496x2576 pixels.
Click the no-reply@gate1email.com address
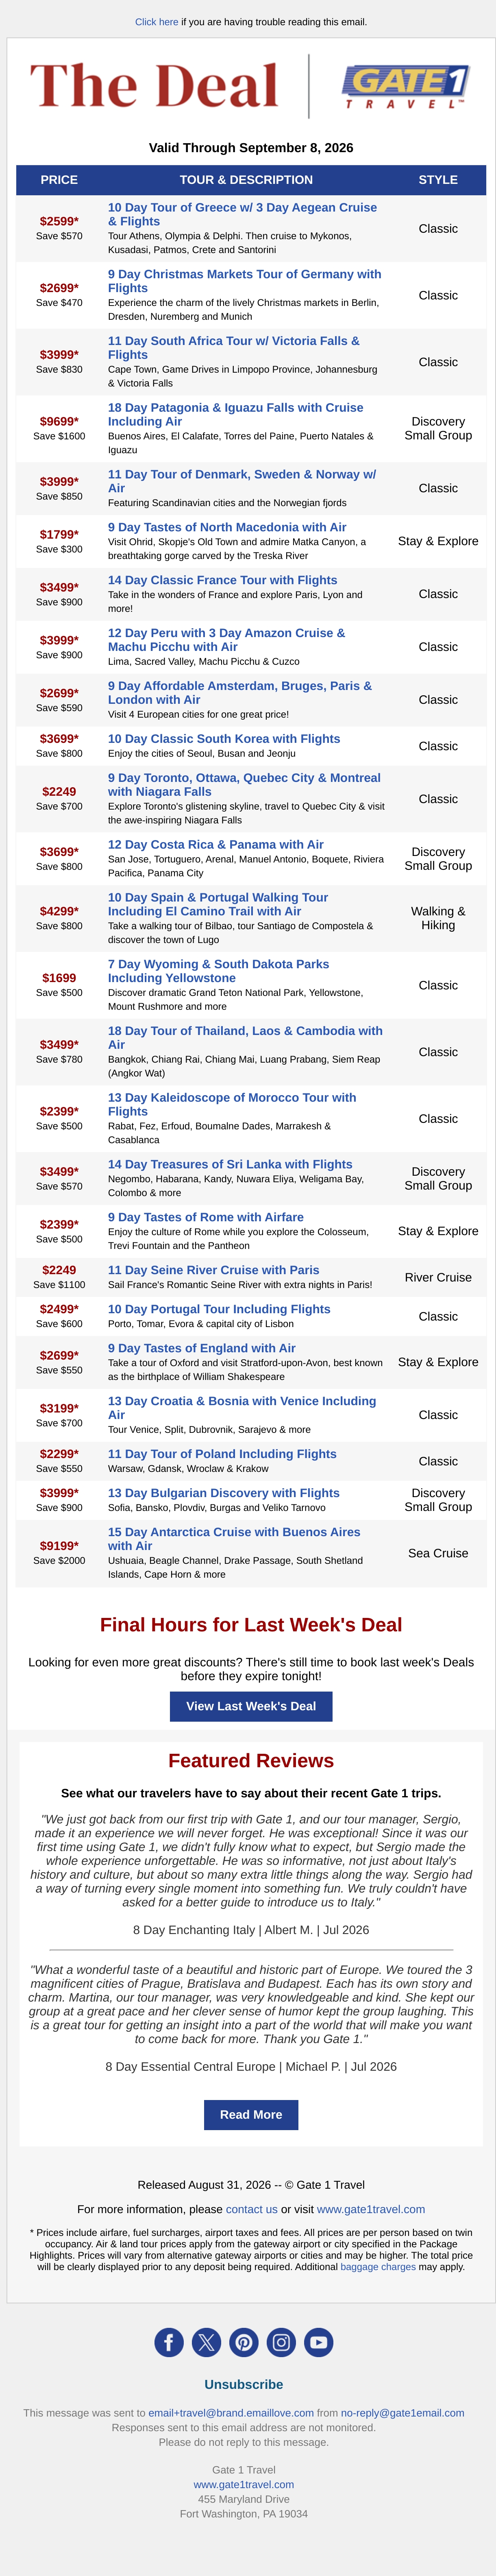click(403, 2413)
